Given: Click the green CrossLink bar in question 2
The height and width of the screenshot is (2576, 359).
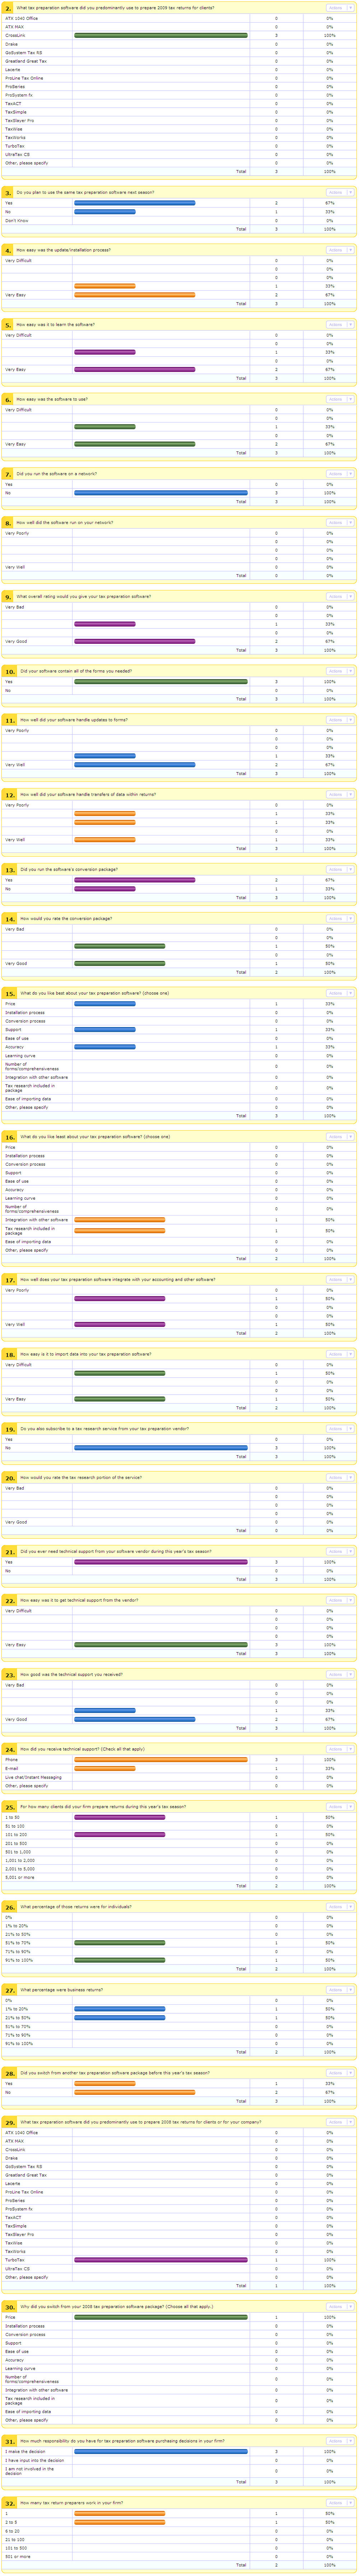Looking at the screenshot, I should [x=160, y=35].
